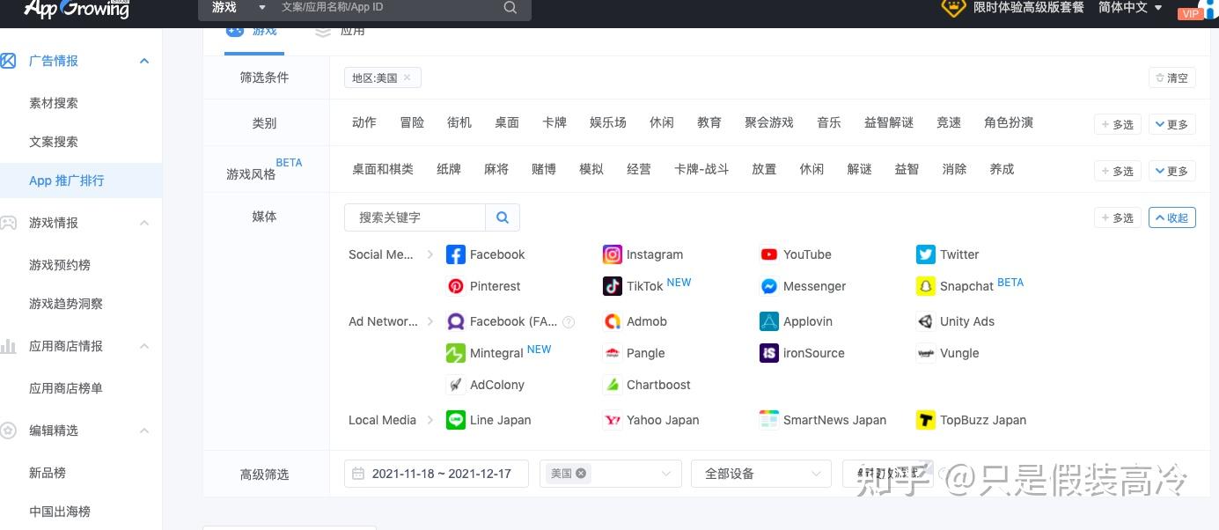The height and width of the screenshot is (530, 1219).
Task: Expand 更多 options for 类别 row
Action: (x=1171, y=123)
